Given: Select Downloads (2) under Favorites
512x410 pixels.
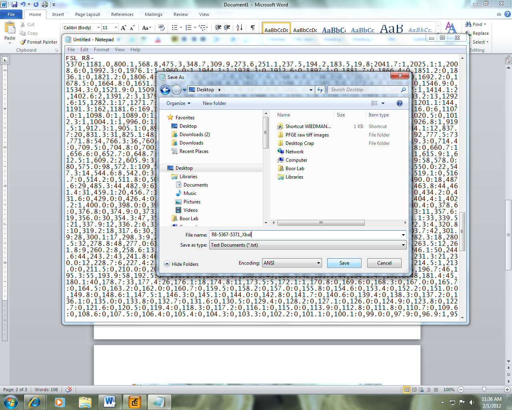Looking at the screenshot, I should [x=195, y=135].
